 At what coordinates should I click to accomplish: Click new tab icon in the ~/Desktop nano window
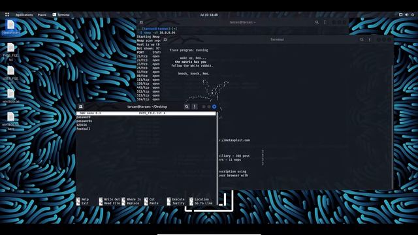point(81,106)
